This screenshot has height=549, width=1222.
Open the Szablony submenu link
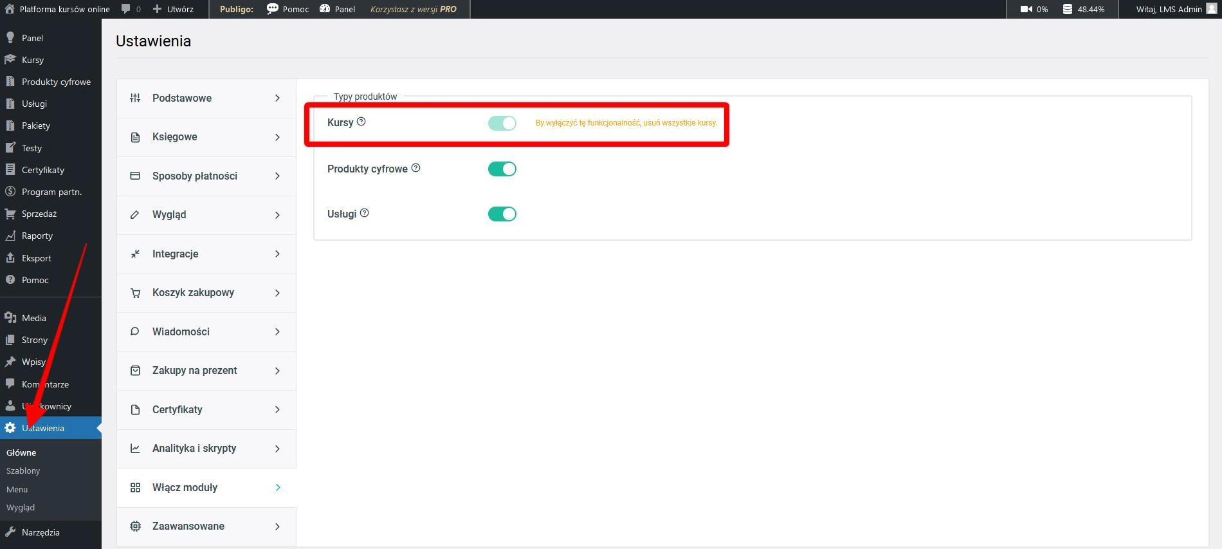pos(23,470)
